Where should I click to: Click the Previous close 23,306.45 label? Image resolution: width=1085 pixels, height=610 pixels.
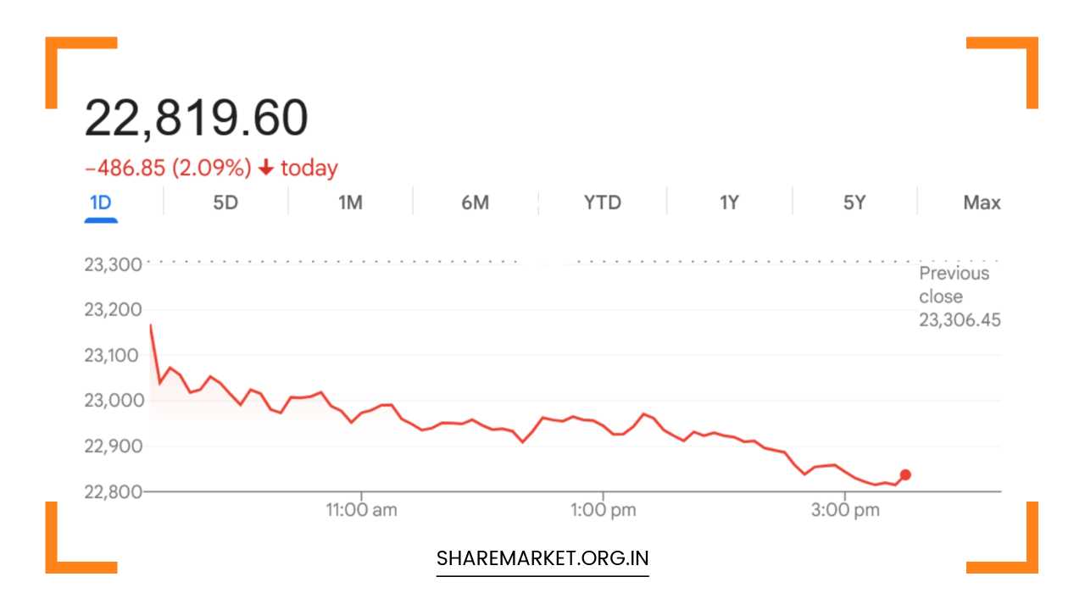[x=959, y=297]
